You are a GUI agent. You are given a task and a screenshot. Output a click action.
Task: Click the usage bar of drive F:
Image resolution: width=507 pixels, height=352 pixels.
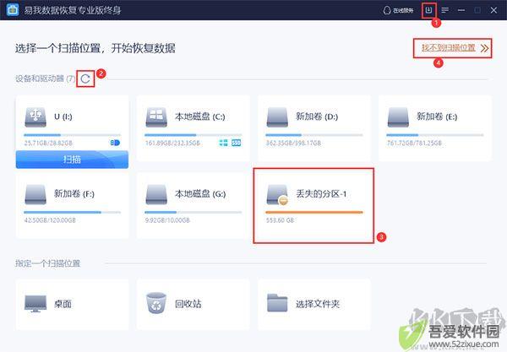(72, 212)
